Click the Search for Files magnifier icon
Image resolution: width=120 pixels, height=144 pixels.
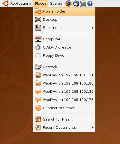38,119
